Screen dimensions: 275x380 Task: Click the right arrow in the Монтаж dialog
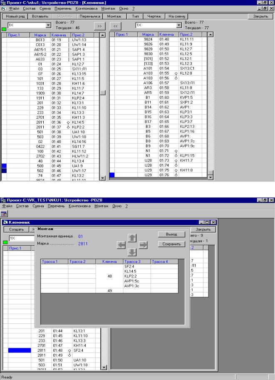[x=143, y=245]
